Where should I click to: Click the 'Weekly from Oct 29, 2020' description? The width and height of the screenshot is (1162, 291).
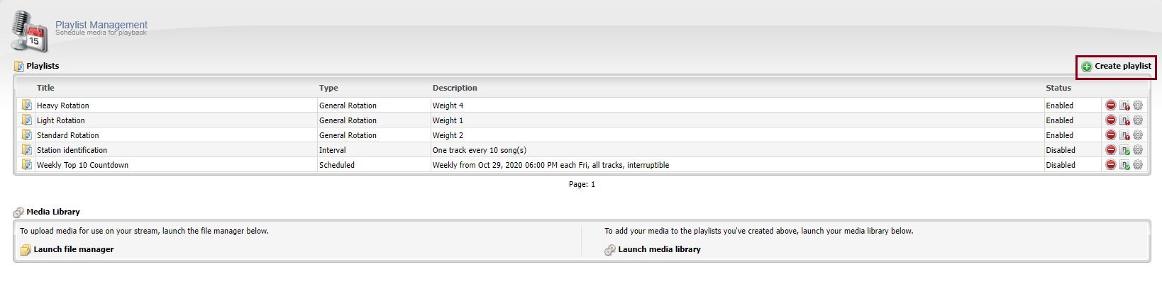551,165
